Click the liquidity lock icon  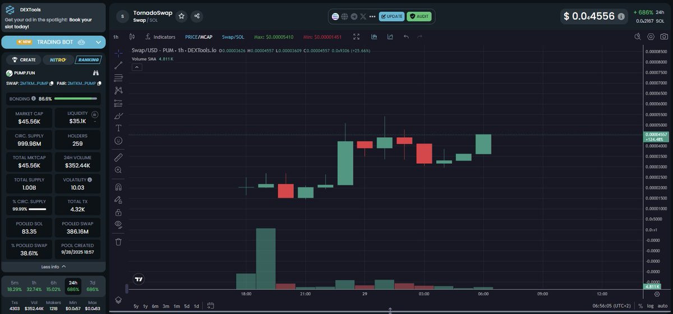pos(95,114)
